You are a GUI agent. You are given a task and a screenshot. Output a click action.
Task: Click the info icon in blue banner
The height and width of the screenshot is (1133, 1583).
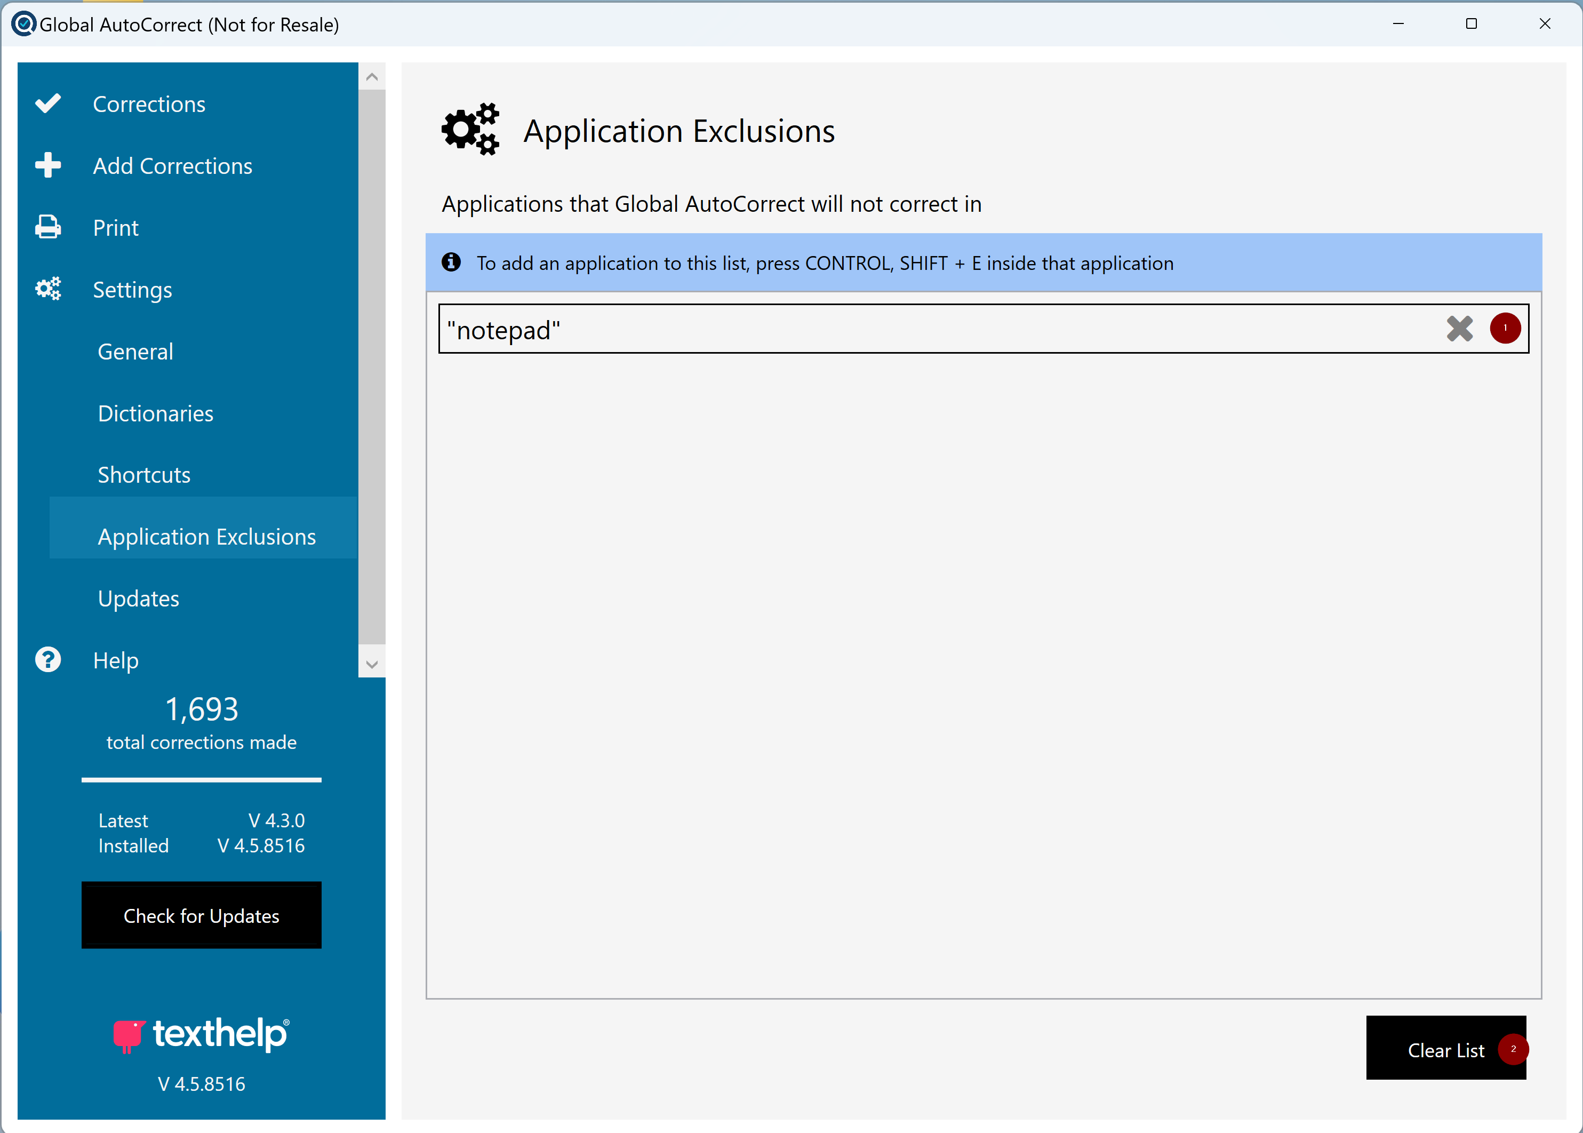click(x=451, y=262)
